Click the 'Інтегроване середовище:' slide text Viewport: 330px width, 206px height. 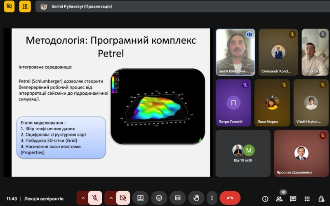tap(45, 67)
